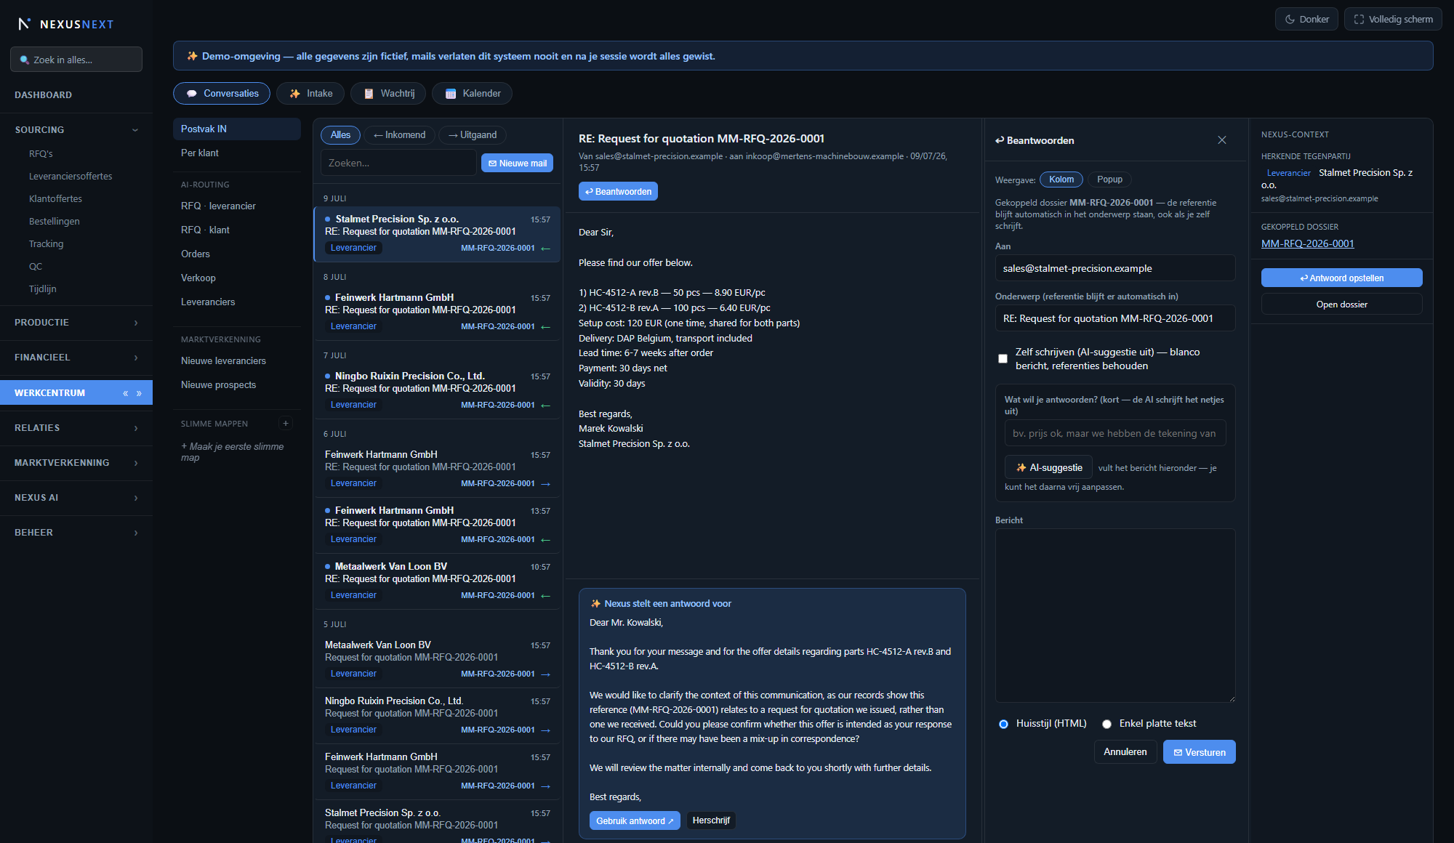This screenshot has height=843, width=1454.
Task: Click the Zoeken mail search field
Action: coord(398,164)
